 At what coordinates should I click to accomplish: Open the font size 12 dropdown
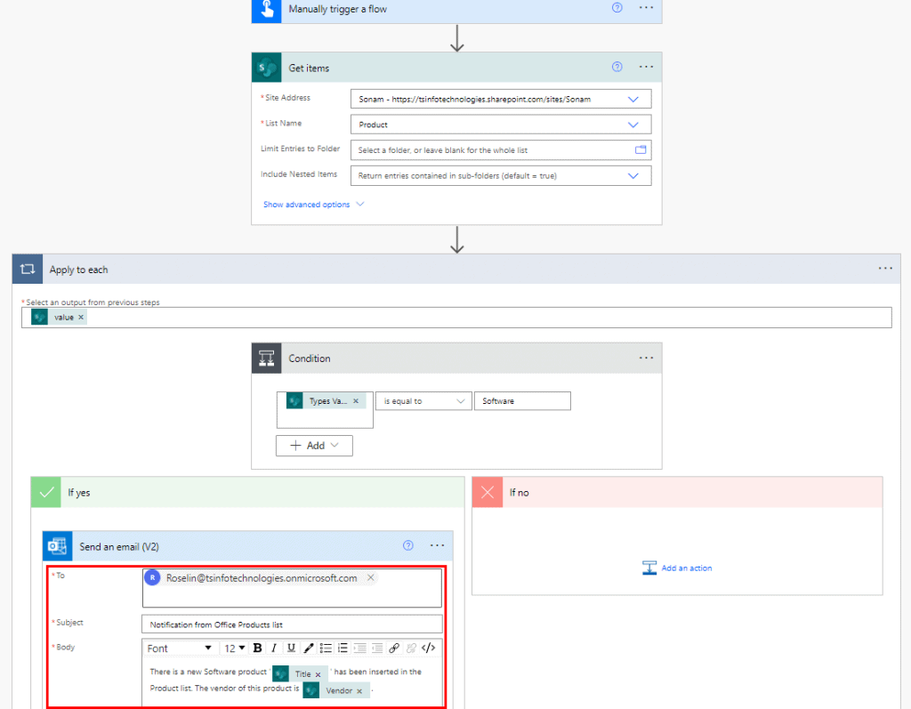(235, 649)
